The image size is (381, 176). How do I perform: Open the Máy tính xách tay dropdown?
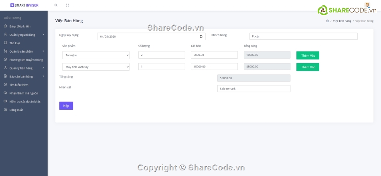96,67
